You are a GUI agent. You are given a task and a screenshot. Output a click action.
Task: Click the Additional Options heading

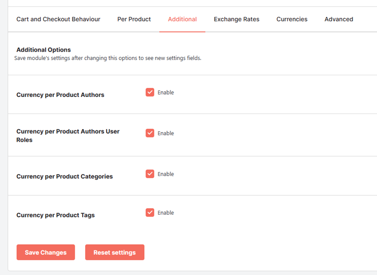tap(43, 50)
